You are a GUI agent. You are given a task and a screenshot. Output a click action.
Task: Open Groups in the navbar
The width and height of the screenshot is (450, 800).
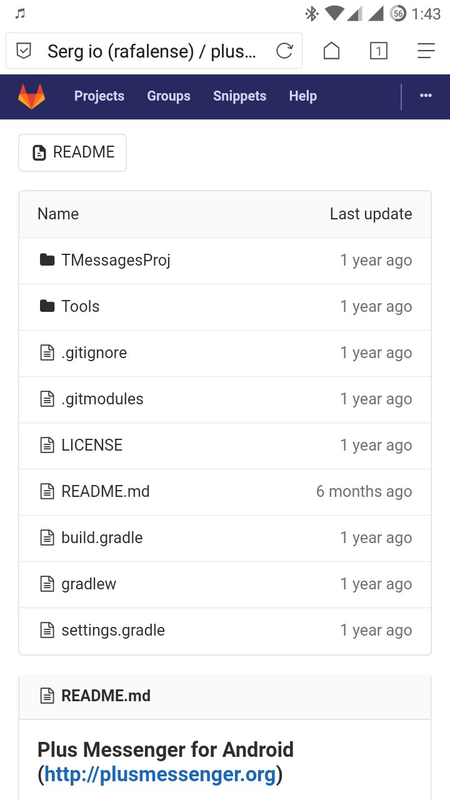coord(169,96)
